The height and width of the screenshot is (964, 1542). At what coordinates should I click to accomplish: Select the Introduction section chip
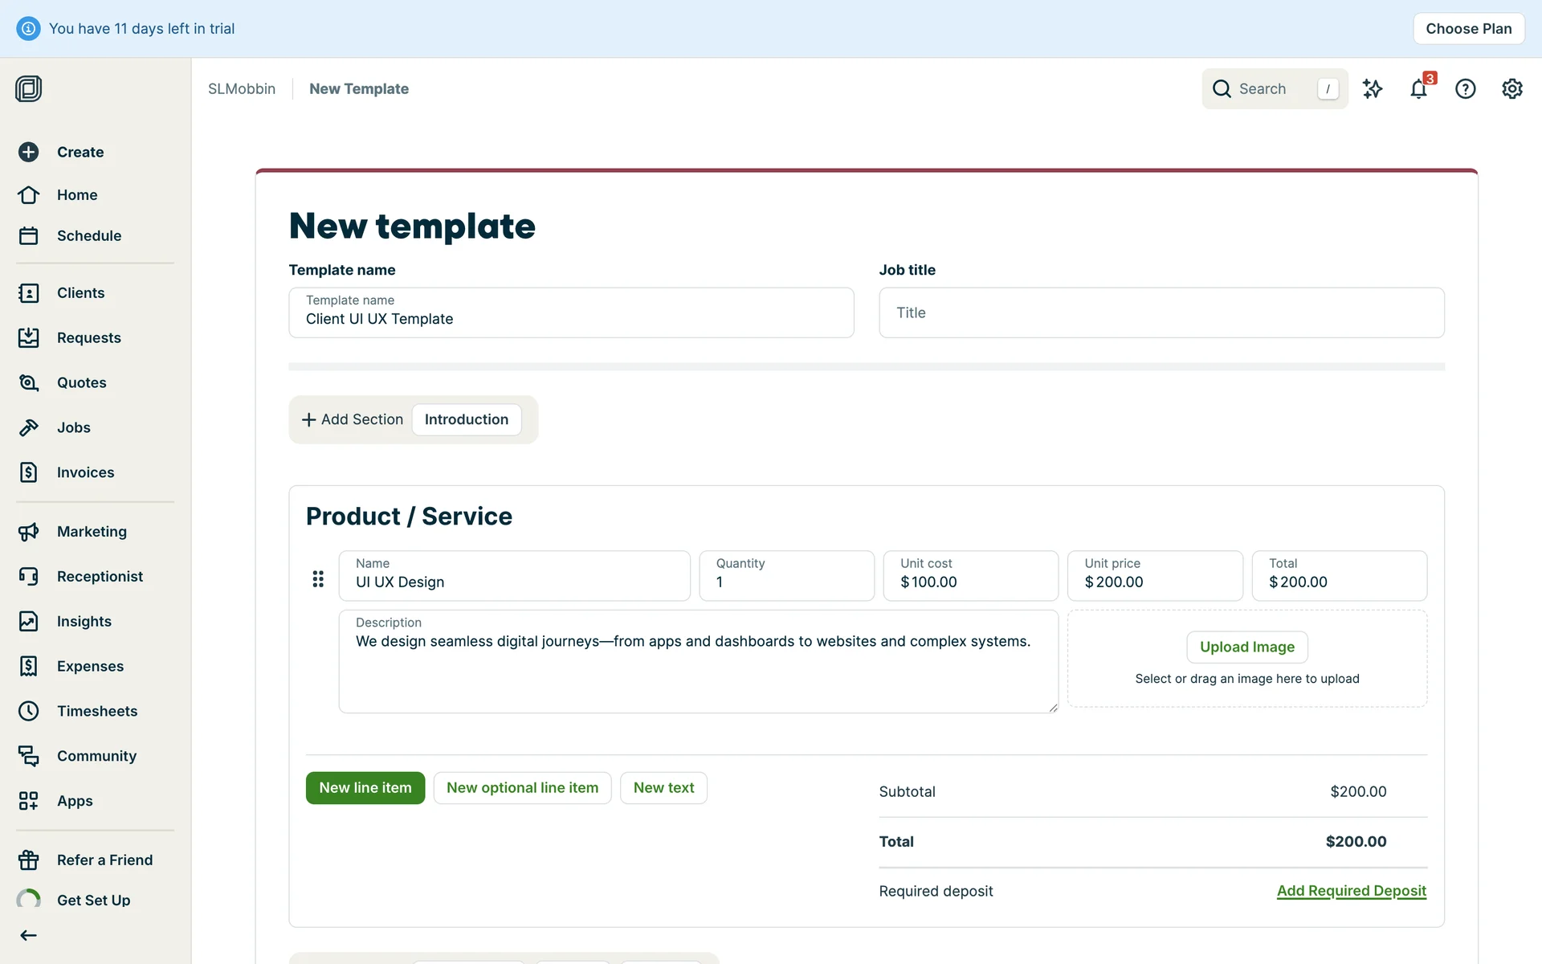click(466, 419)
